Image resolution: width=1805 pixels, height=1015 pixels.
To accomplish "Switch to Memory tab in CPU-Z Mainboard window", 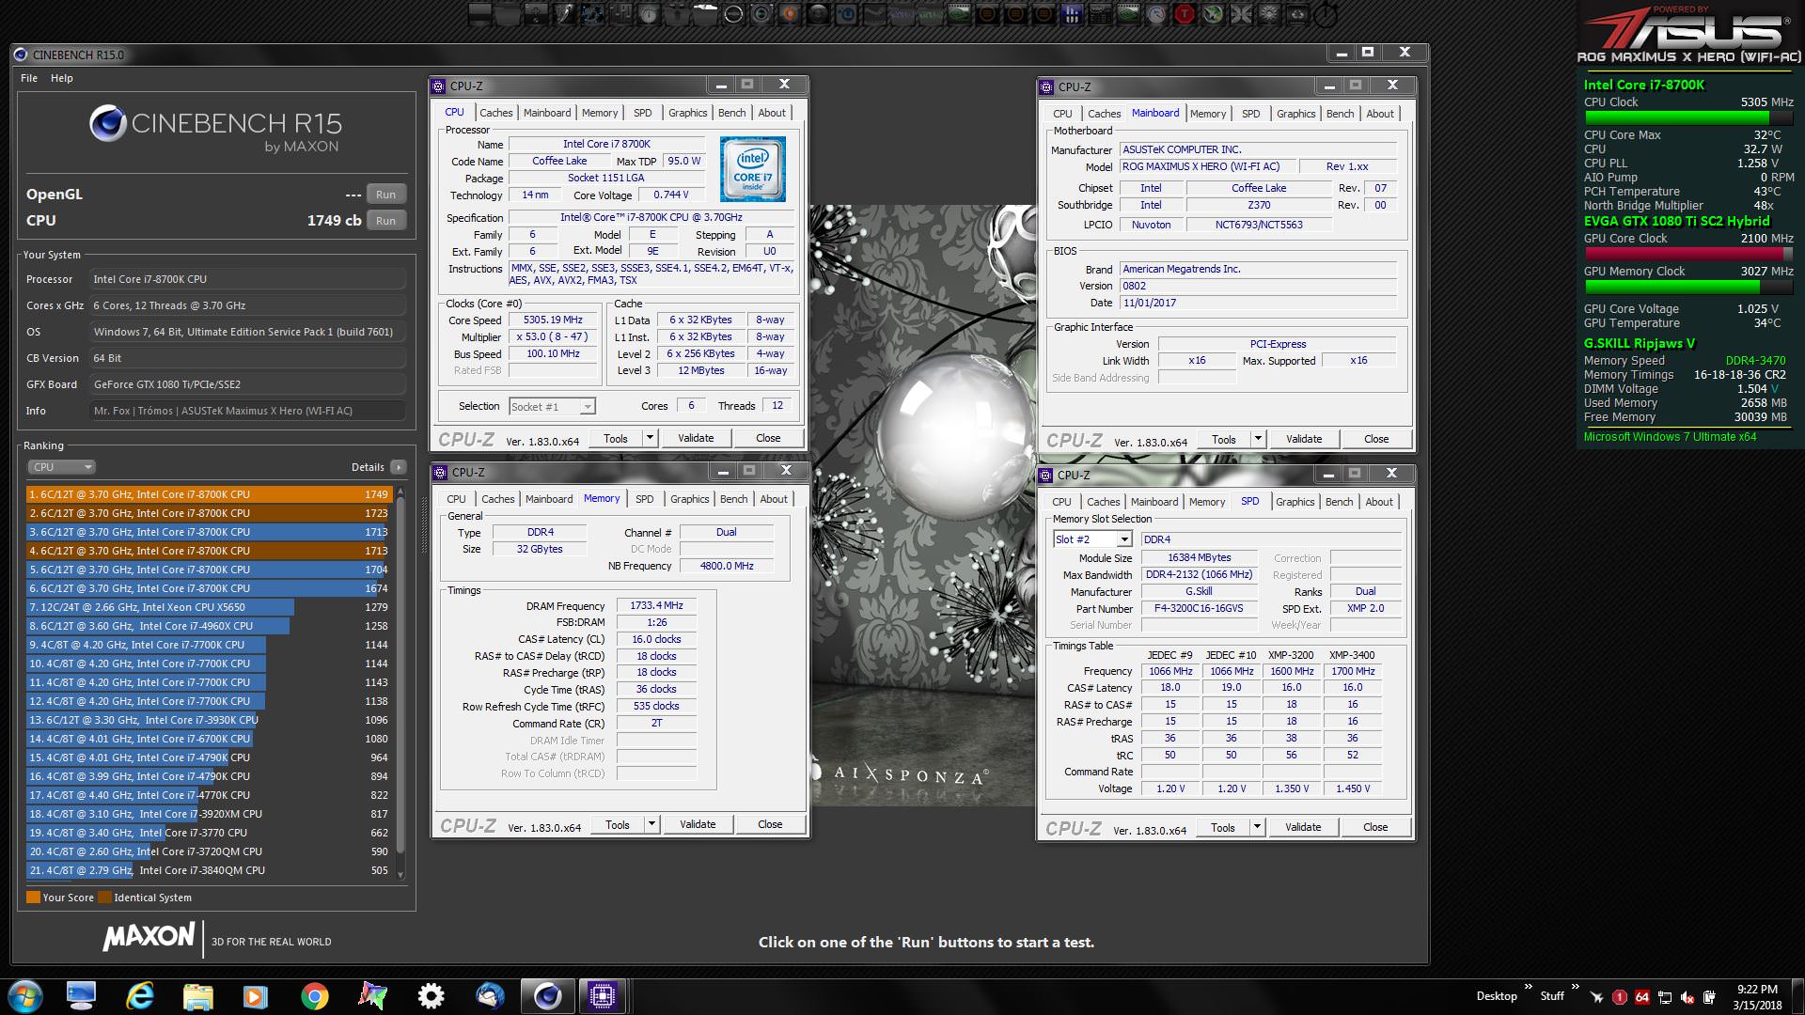I will [1208, 114].
